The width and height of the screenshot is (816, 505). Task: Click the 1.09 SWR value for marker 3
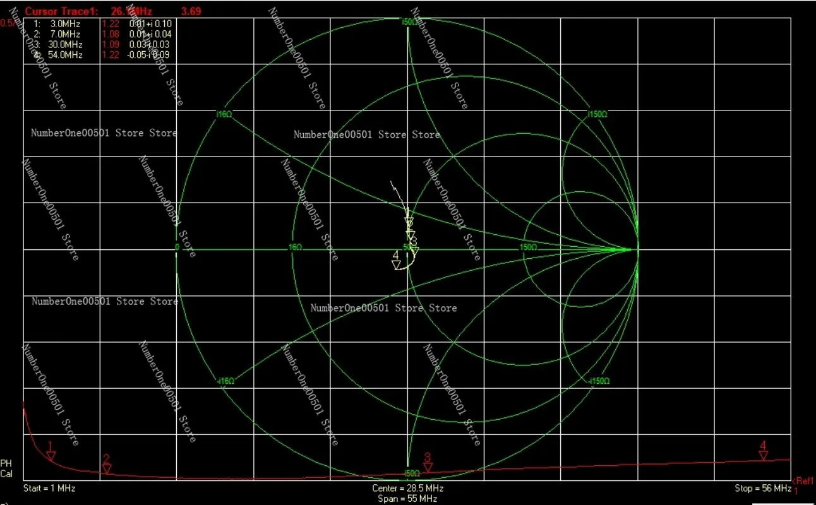[x=111, y=45]
